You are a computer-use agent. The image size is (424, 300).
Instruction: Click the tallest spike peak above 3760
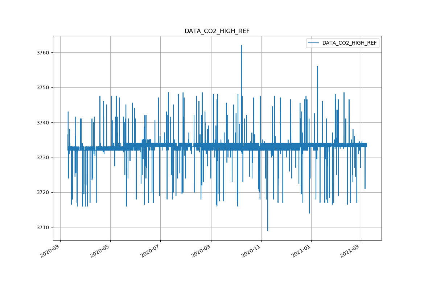tap(241, 46)
